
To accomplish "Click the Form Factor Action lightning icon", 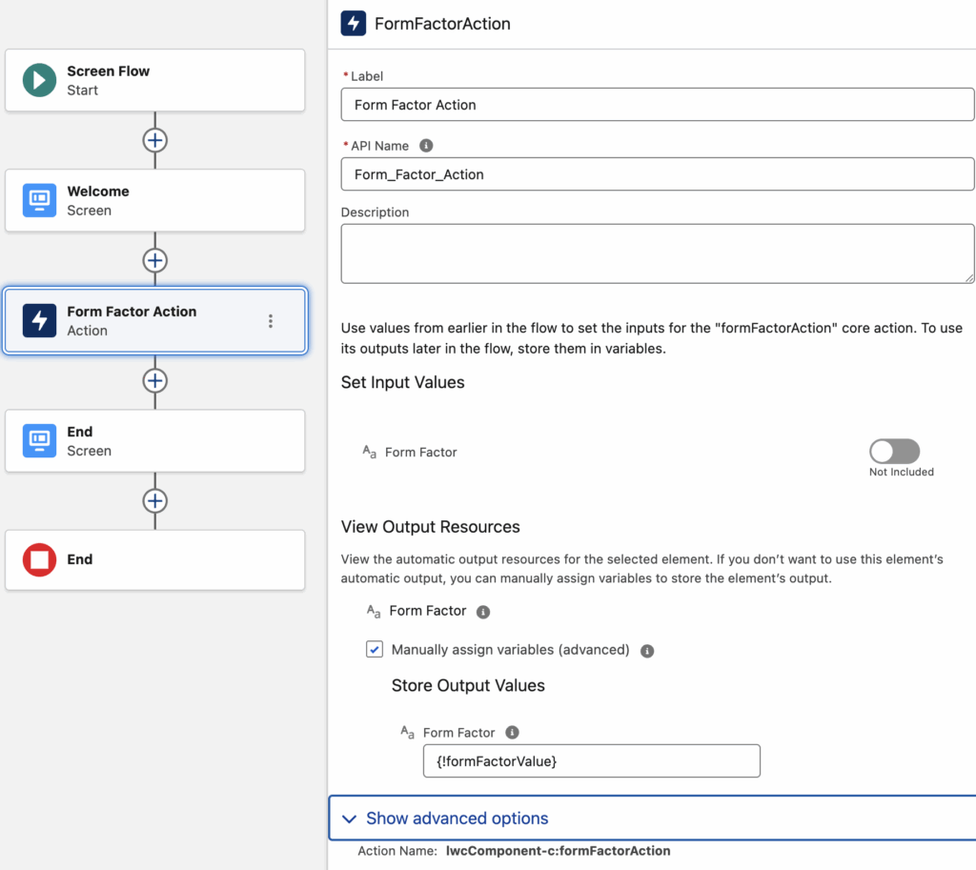I will click(39, 320).
